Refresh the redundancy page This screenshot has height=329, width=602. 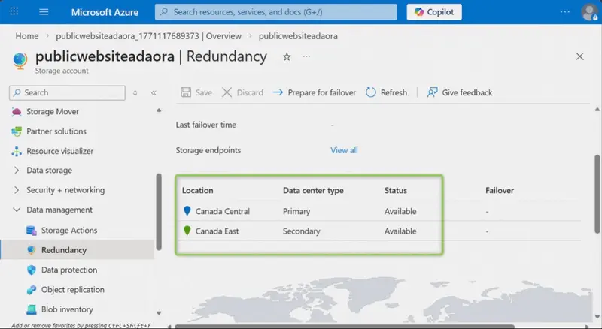click(x=386, y=92)
